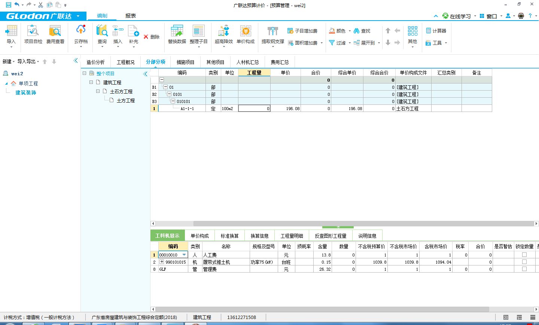Screen dimensions: 539x325
Task: Click the move-up arrow in ribbon
Action: tap(388, 31)
